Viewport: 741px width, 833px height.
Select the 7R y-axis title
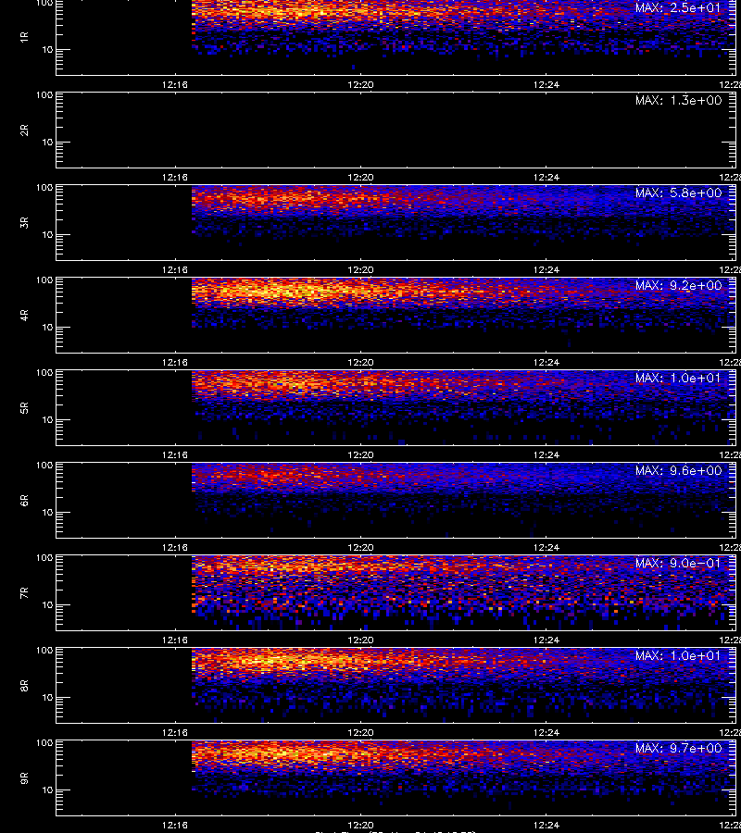[x=24, y=593]
